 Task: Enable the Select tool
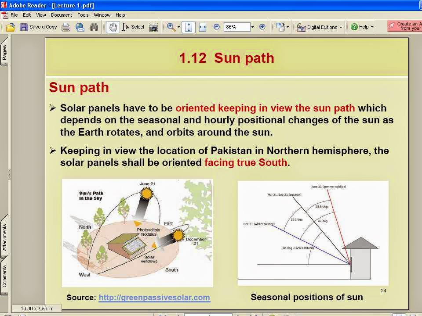point(132,27)
